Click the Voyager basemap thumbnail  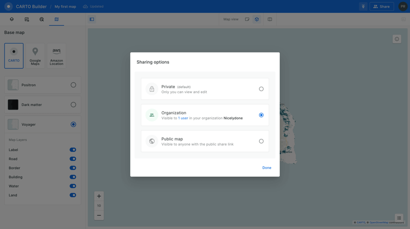point(13,124)
